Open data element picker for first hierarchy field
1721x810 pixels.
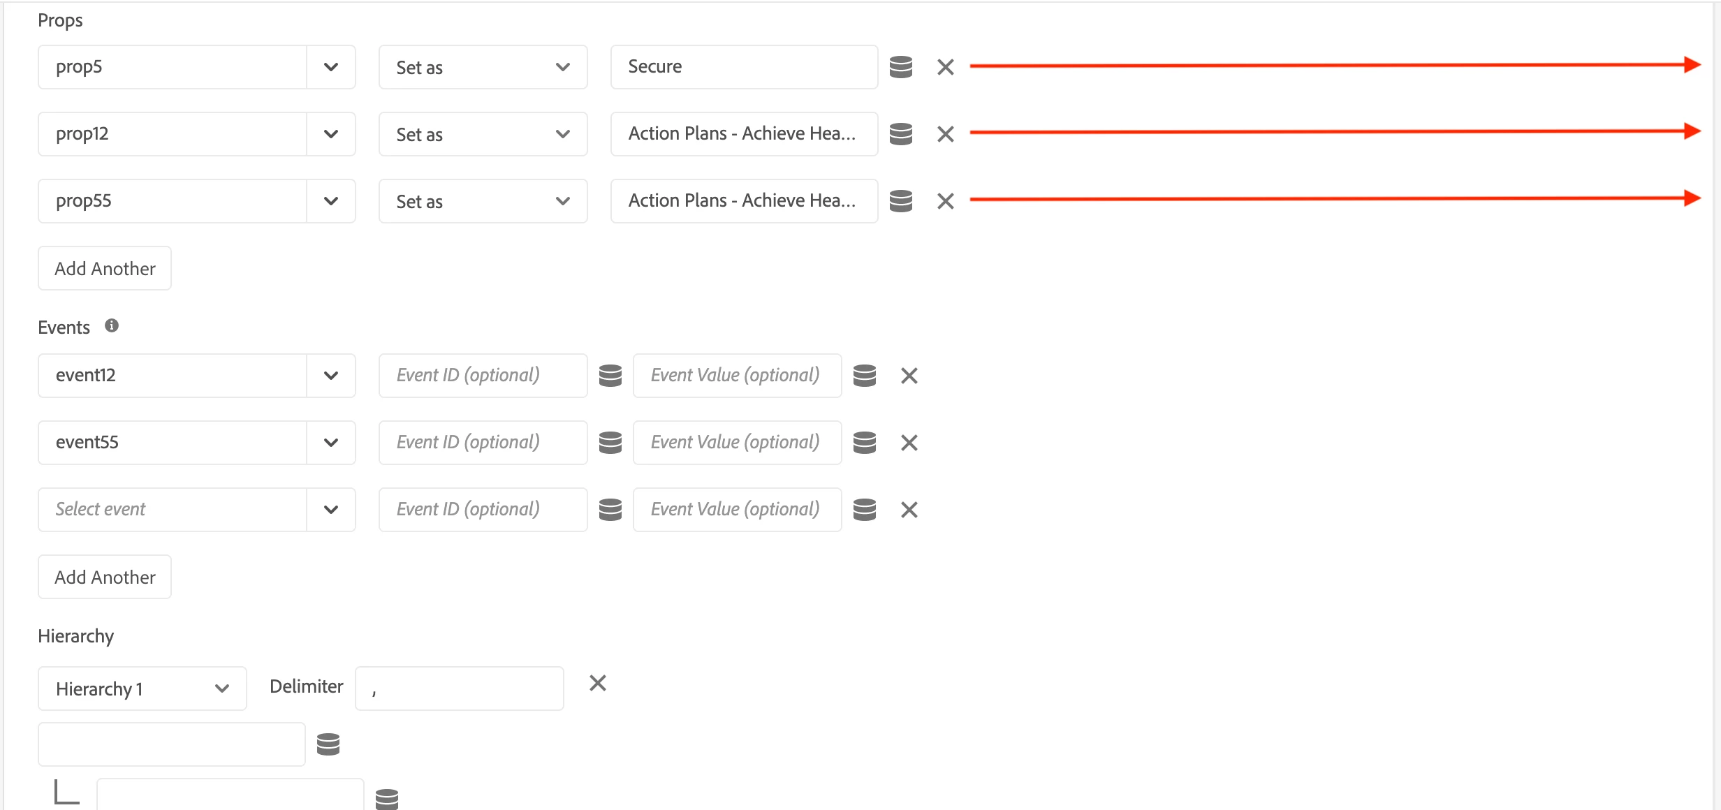coord(328,744)
